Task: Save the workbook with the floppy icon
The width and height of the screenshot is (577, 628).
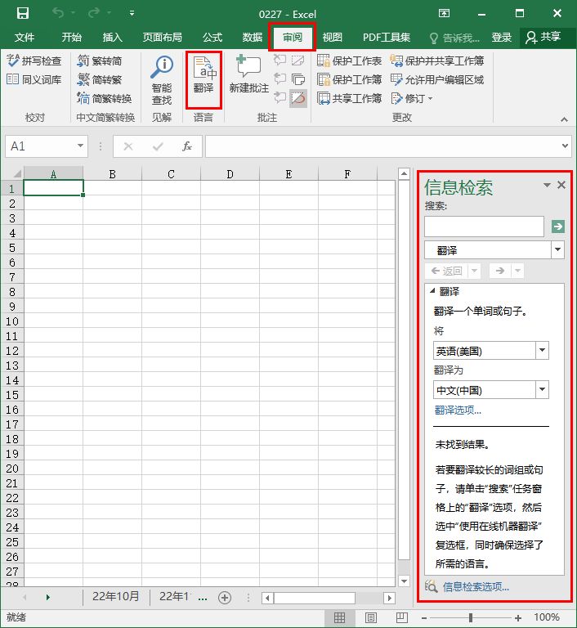Action: [22, 14]
